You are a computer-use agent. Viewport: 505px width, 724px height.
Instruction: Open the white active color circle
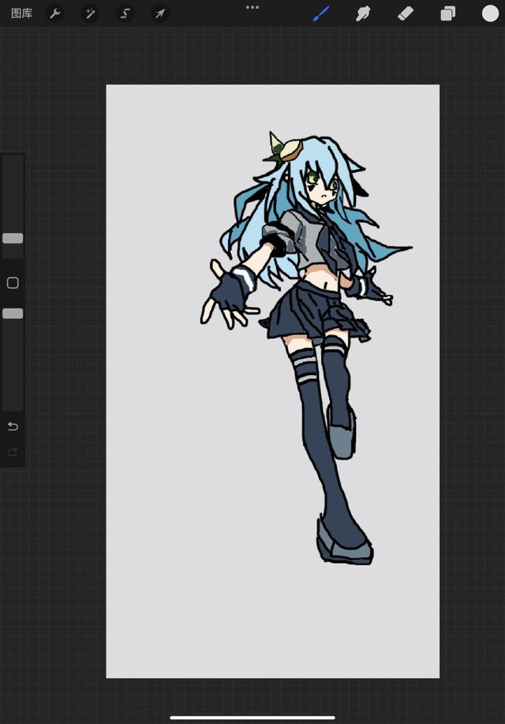pos(490,13)
